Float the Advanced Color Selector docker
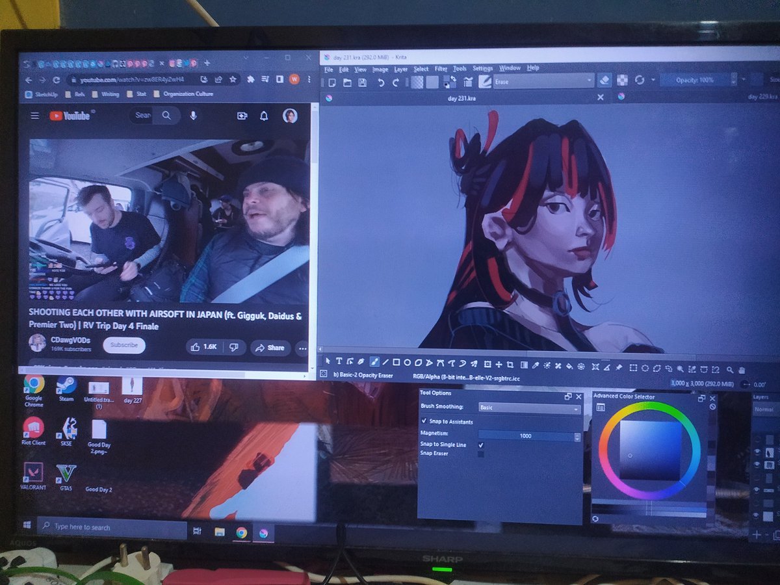 pyautogui.click(x=702, y=398)
